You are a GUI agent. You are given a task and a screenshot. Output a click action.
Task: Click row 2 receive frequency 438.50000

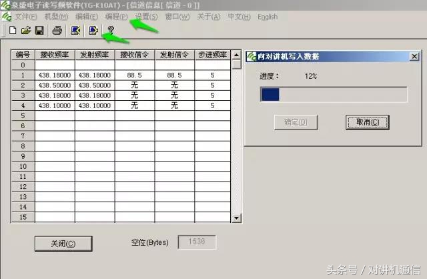(55, 85)
